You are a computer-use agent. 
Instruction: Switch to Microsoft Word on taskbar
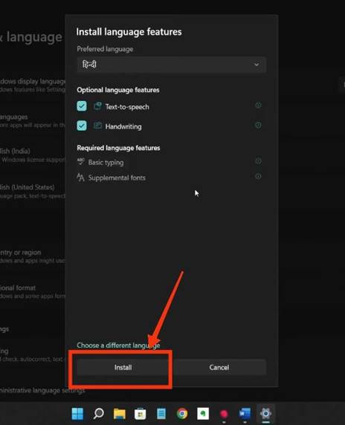coord(245,414)
